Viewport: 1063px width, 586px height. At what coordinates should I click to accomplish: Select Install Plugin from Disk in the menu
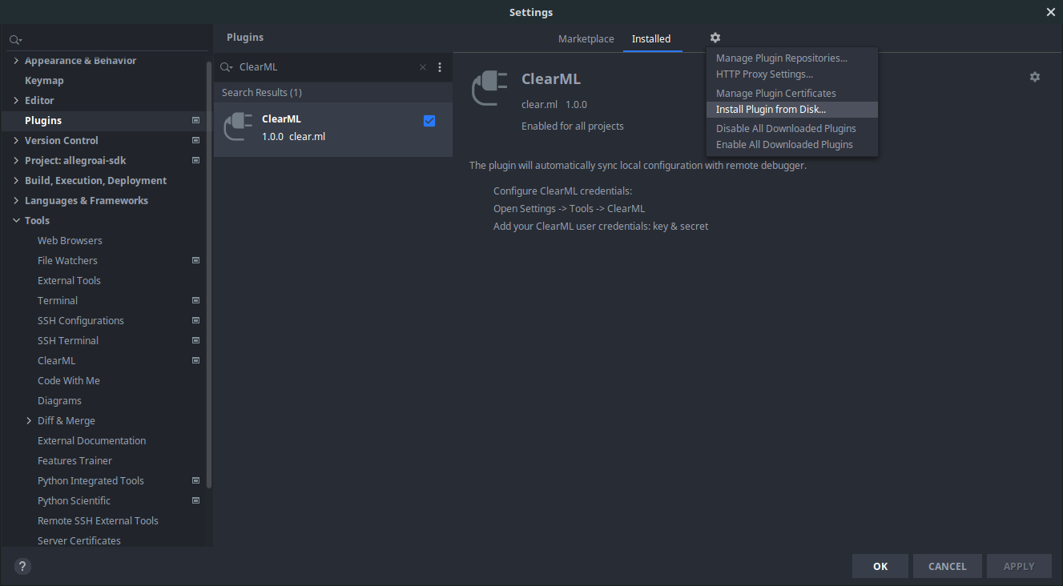[770, 109]
